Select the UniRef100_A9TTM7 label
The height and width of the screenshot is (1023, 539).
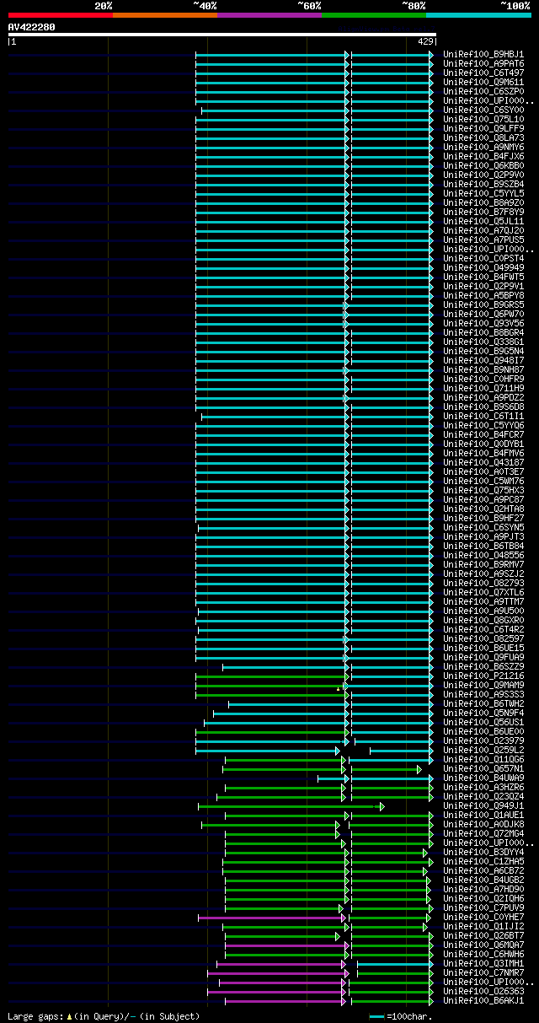click(x=483, y=601)
